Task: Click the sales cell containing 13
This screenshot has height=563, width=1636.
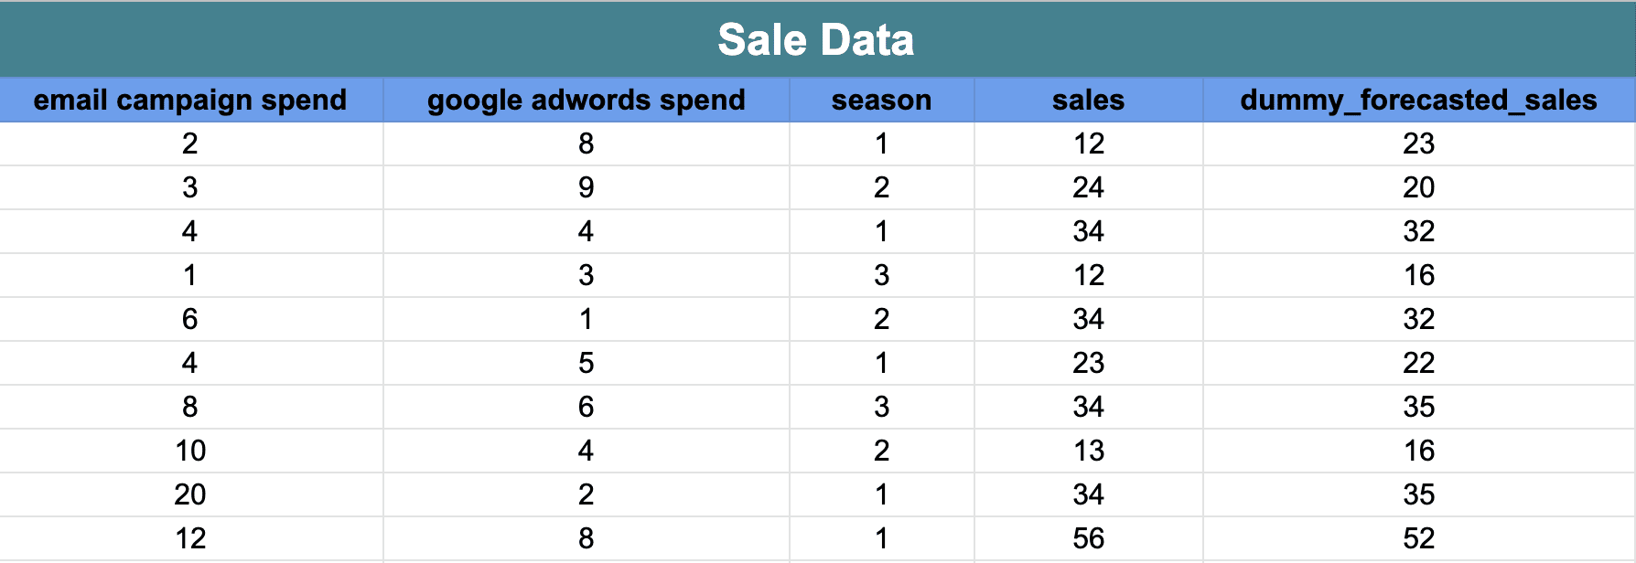Action: tap(1088, 451)
